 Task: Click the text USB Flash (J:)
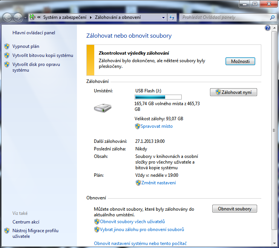148,91
